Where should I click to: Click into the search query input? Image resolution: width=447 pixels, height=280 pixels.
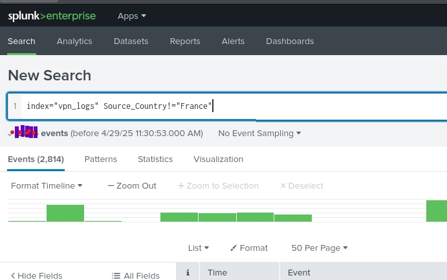click(x=234, y=106)
